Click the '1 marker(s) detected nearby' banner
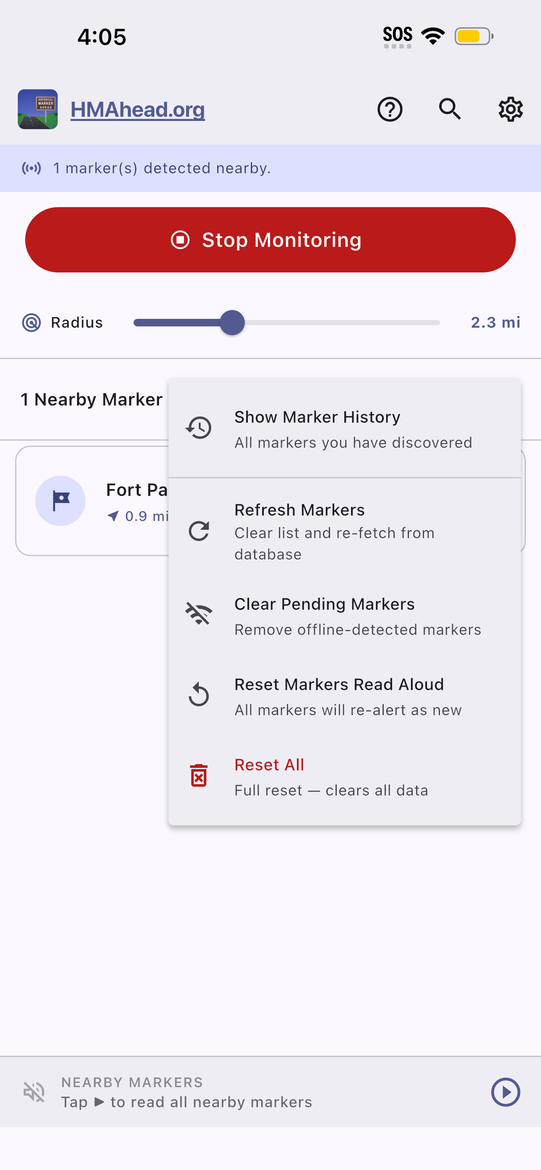Viewport: 541px width, 1170px height. [x=270, y=168]
